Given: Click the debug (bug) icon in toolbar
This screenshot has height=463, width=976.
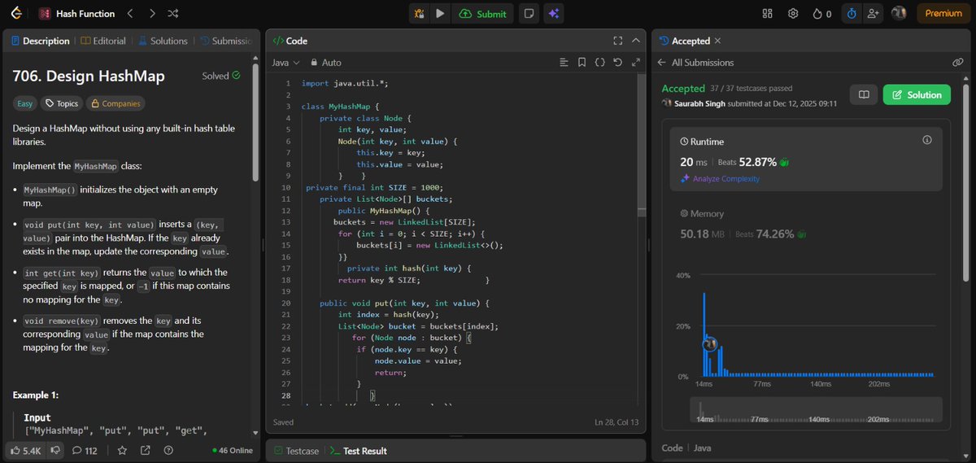Looking at the screenshot, I should [x=419, y=13].
